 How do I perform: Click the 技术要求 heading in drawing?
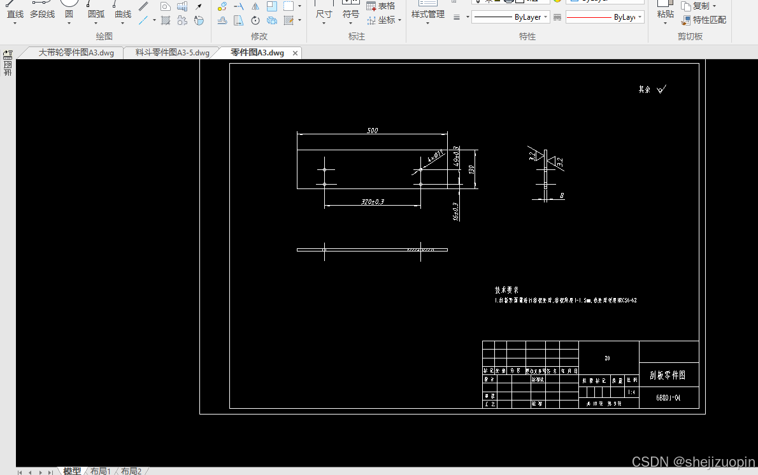pos(506,290)
